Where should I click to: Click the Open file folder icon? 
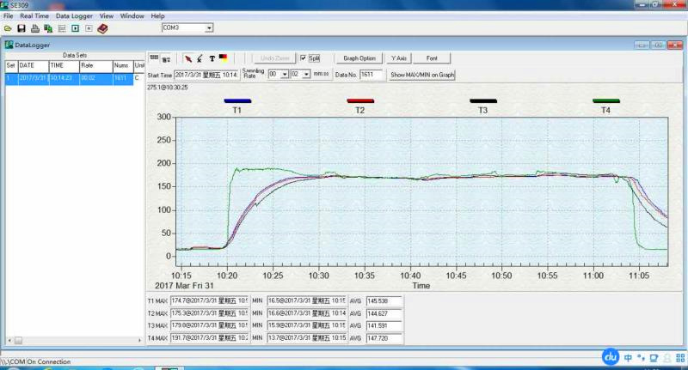8,28
